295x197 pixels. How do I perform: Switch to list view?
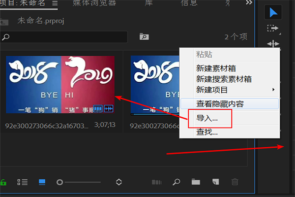(x=23, y=182)
